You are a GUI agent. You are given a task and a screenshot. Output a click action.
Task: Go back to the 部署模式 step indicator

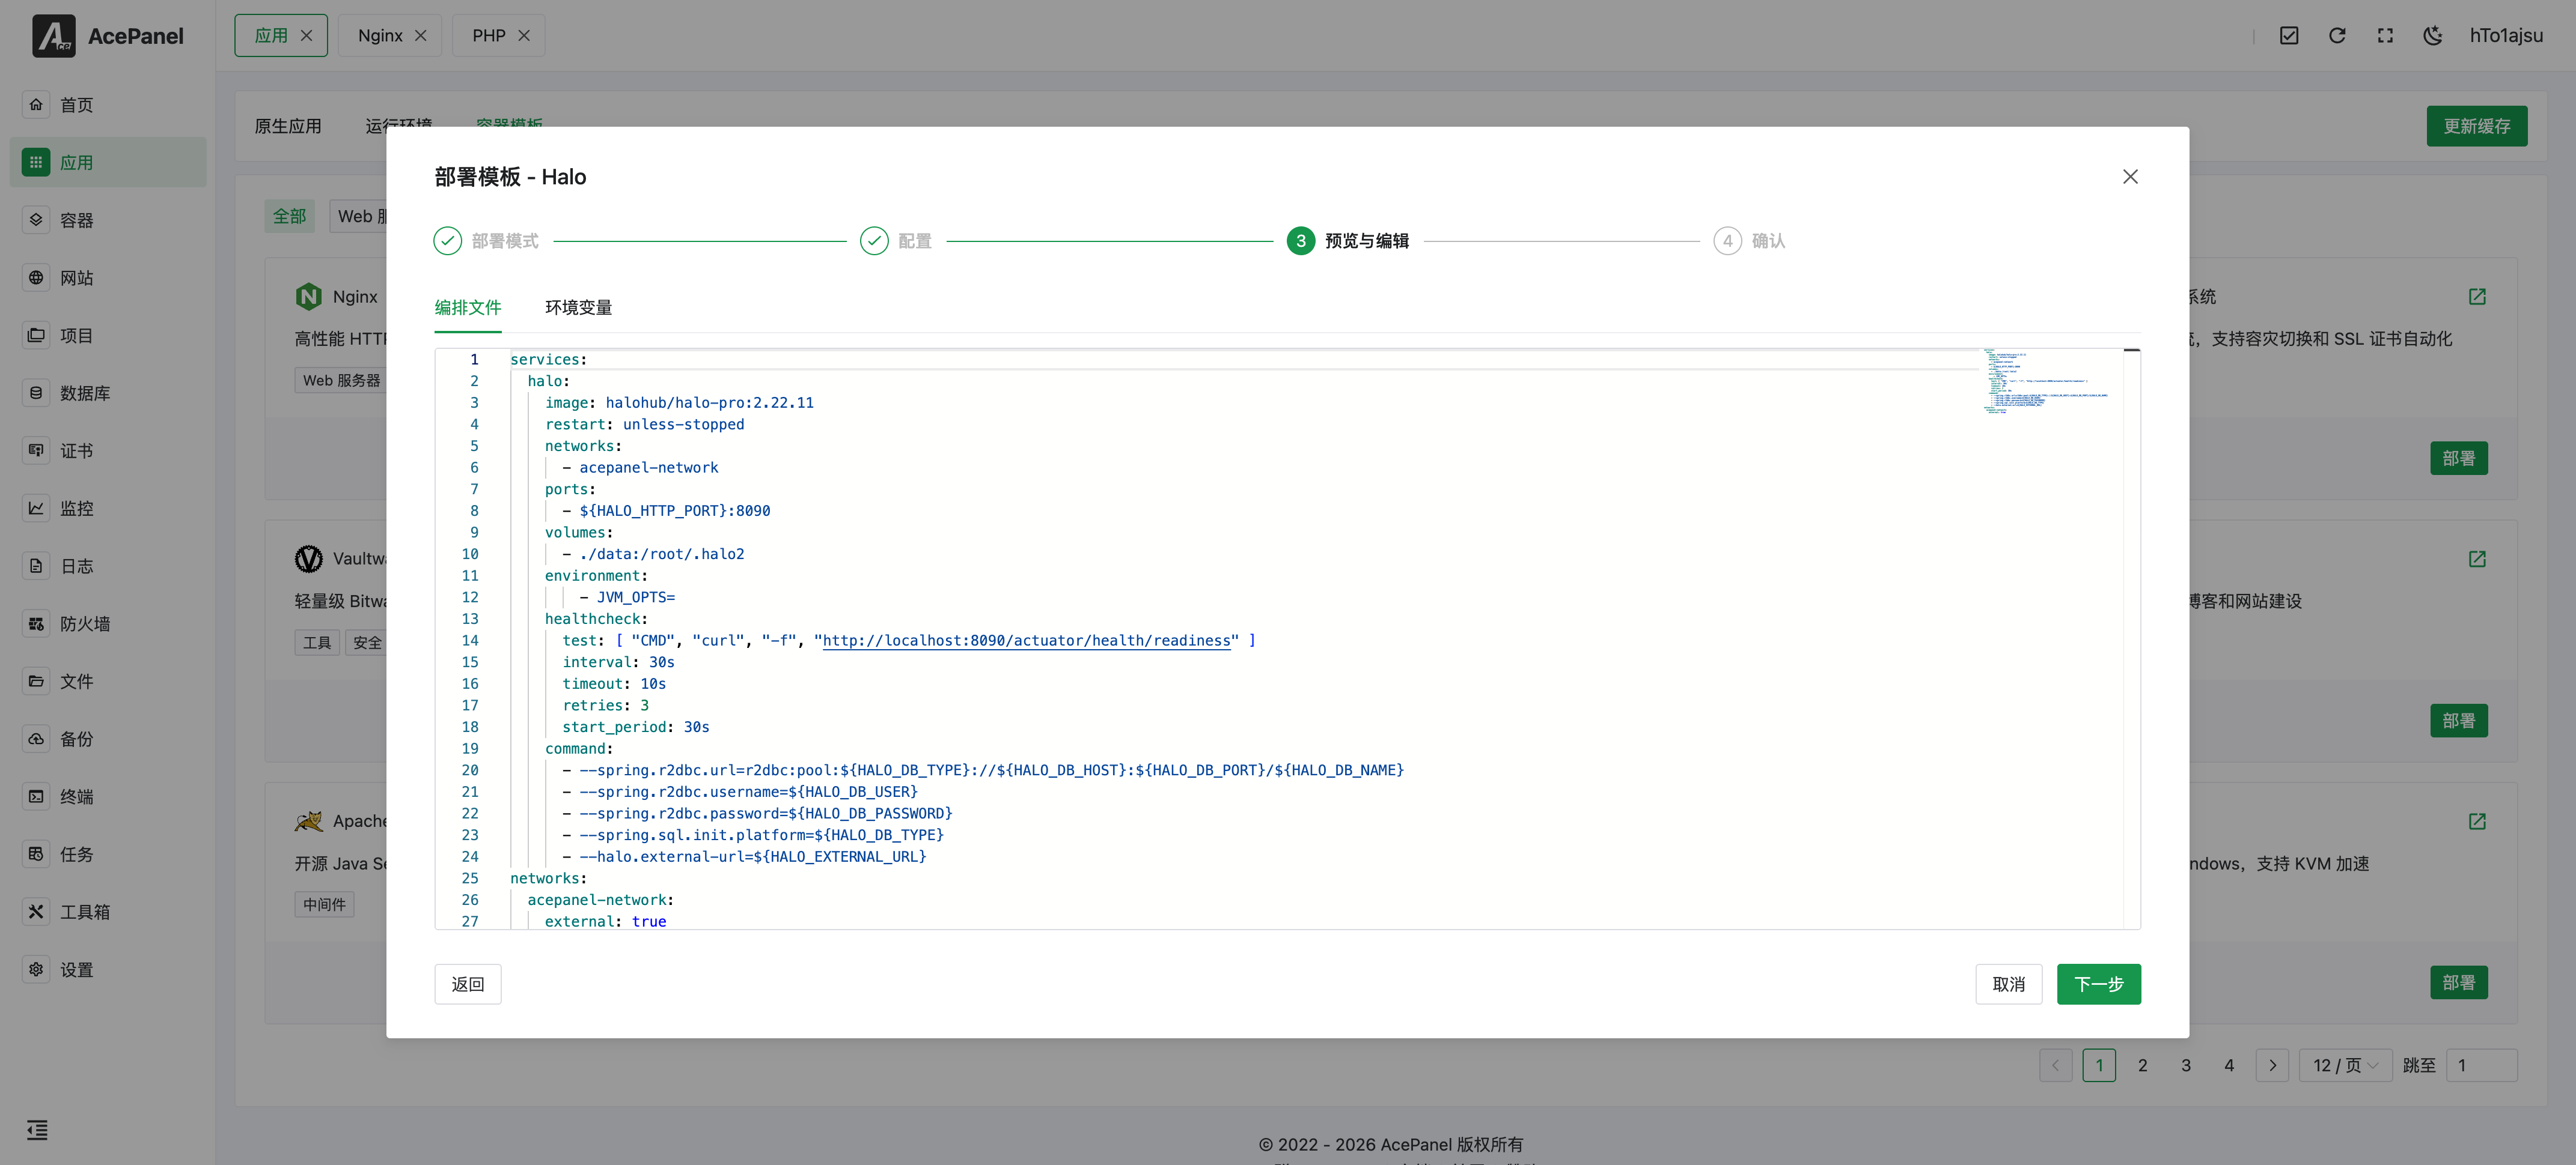447,241
